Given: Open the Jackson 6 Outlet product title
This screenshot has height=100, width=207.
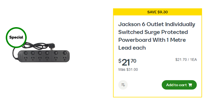Looking at the screenshot, I should pos(157,36).
